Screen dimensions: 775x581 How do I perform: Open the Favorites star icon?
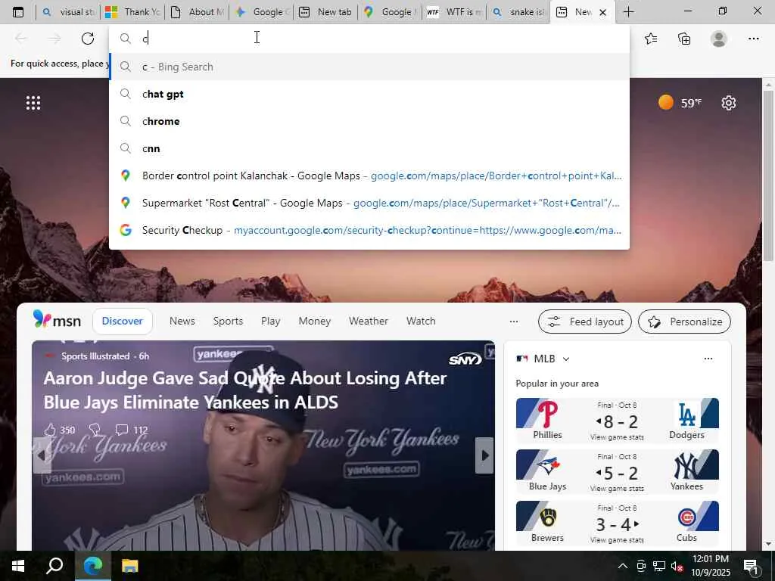[x=651, y=38]
